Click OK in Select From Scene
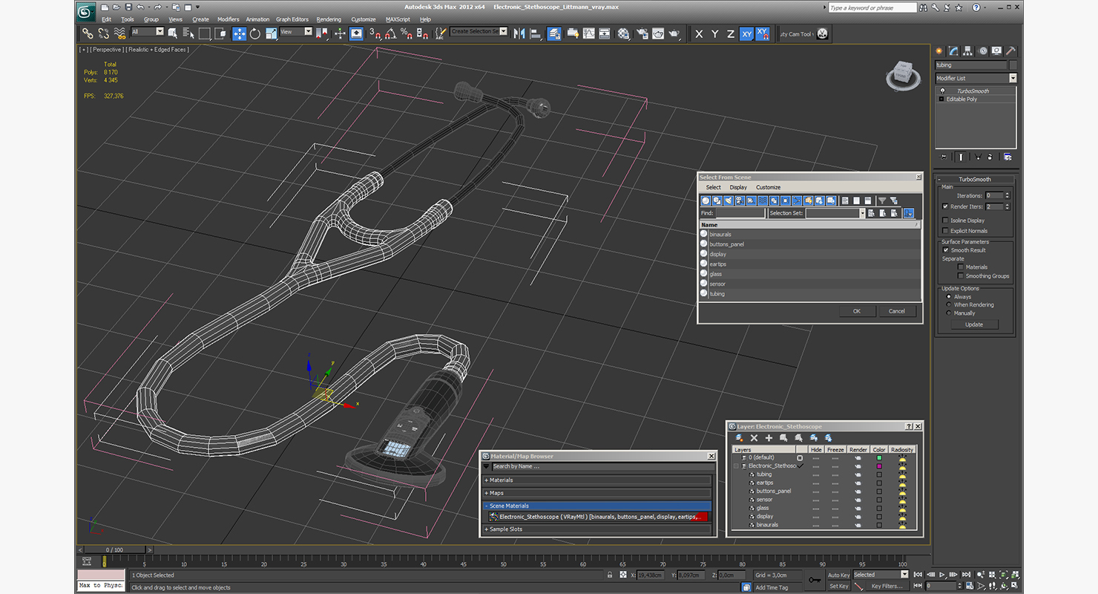Screen dimensions: 1098x594 (857, 311)
